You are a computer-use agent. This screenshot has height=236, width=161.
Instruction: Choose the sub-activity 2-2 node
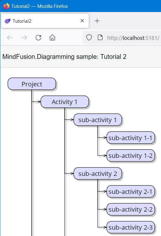131,209
